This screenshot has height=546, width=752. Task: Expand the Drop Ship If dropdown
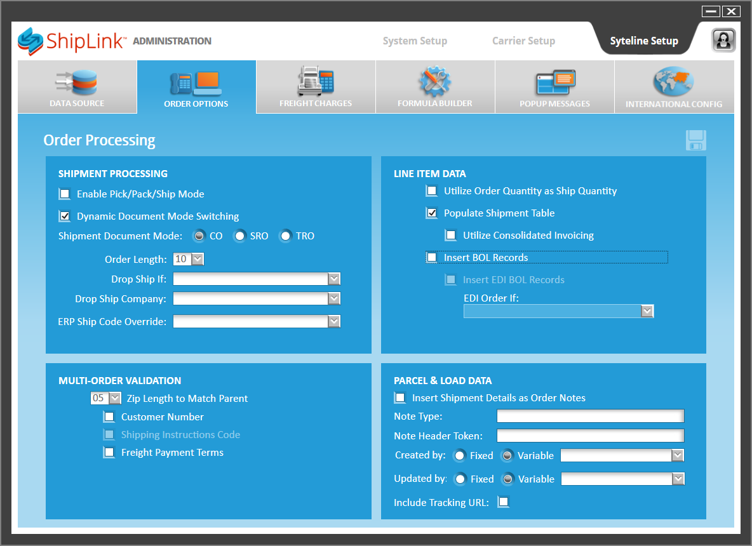point(334,279)
